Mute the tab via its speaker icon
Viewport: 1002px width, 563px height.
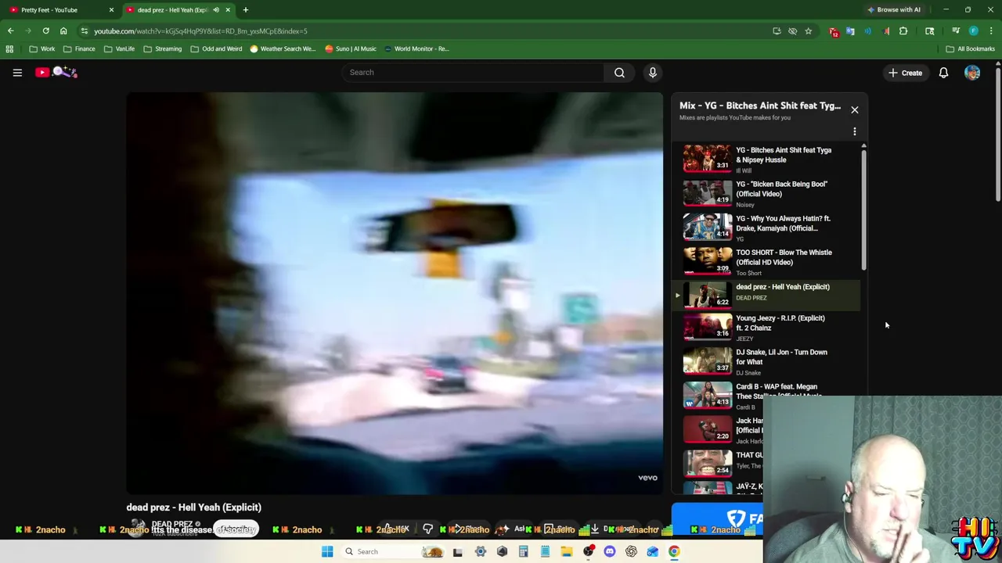pyautogui.click(x=215, y=9)
